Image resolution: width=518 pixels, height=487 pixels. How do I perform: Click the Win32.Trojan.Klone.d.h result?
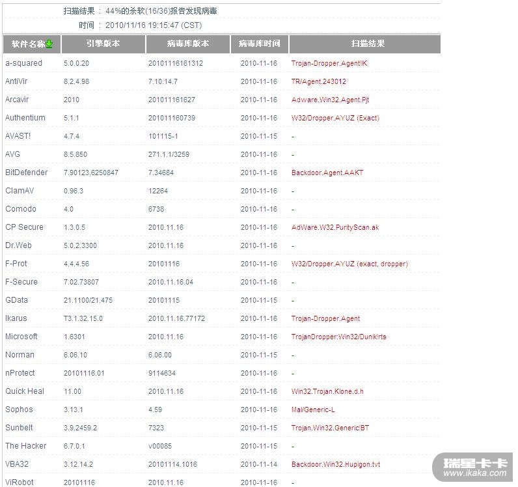(x=327, y=391)
